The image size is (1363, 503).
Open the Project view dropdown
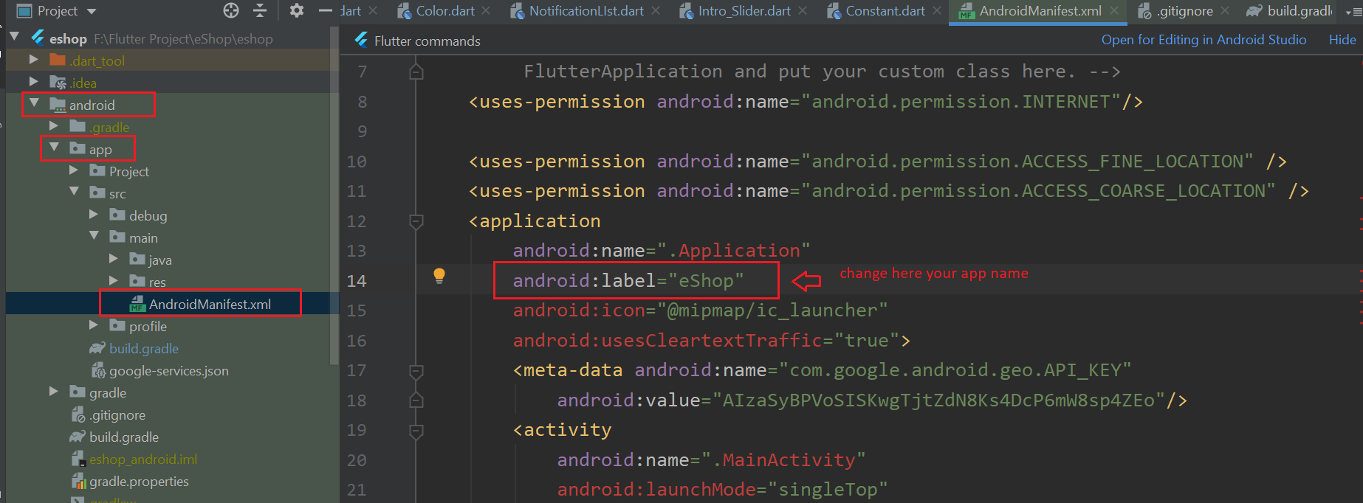coord(92,11)
